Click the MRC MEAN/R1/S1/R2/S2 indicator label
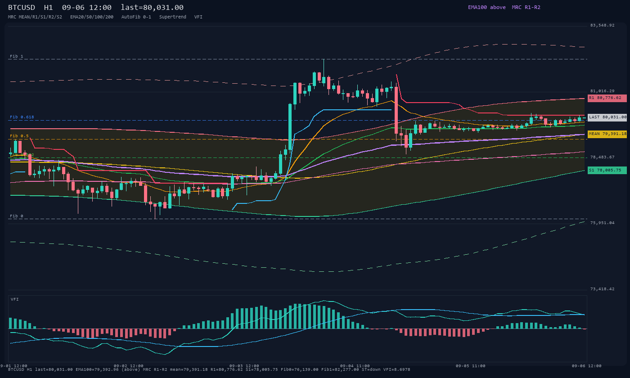 35,17
